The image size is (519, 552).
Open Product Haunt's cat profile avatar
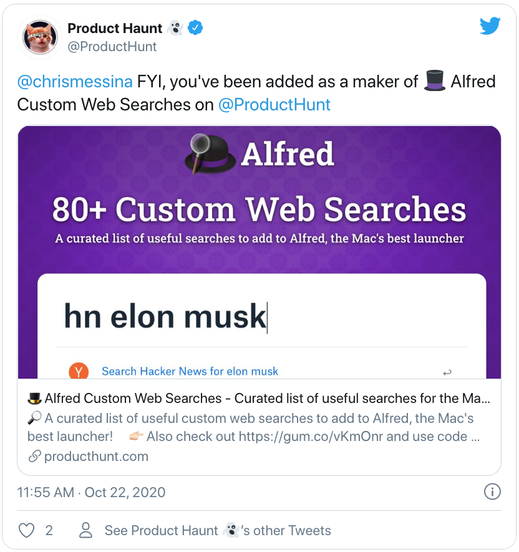click(x=41, y=37)
